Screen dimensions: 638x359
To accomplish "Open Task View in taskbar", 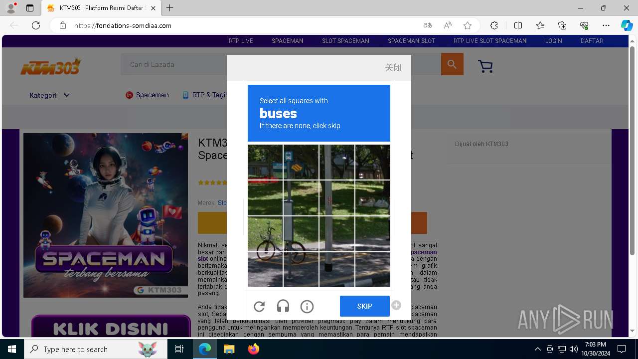I will click(x=179, y=349).
